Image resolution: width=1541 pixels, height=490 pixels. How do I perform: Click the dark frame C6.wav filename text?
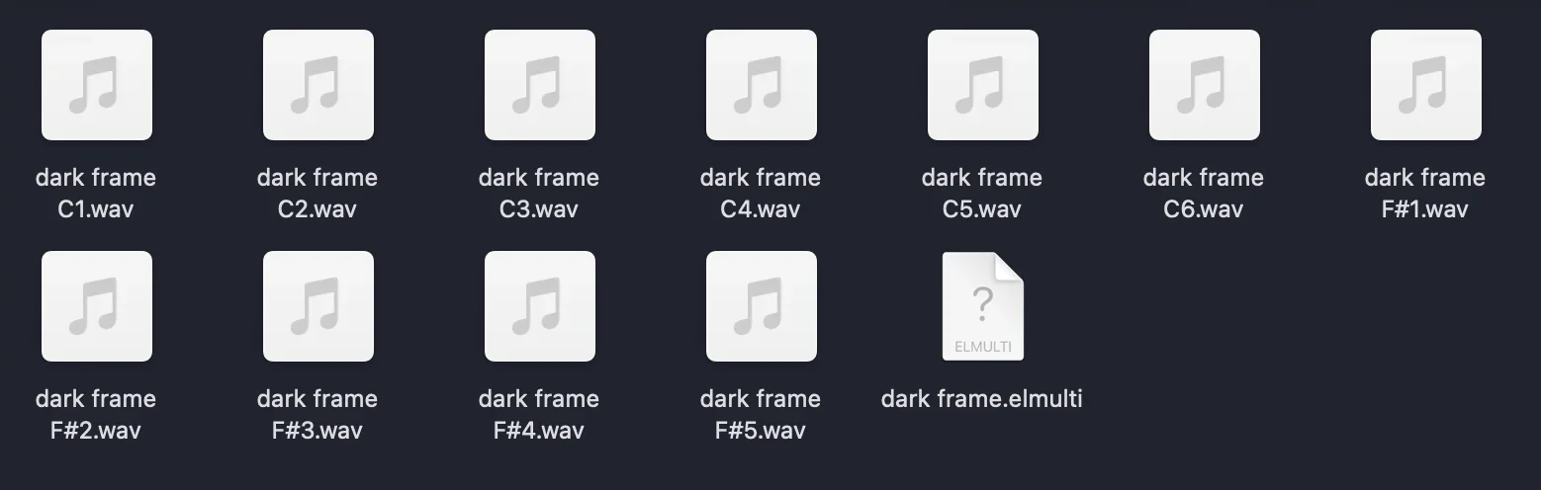coord(1204,193)
